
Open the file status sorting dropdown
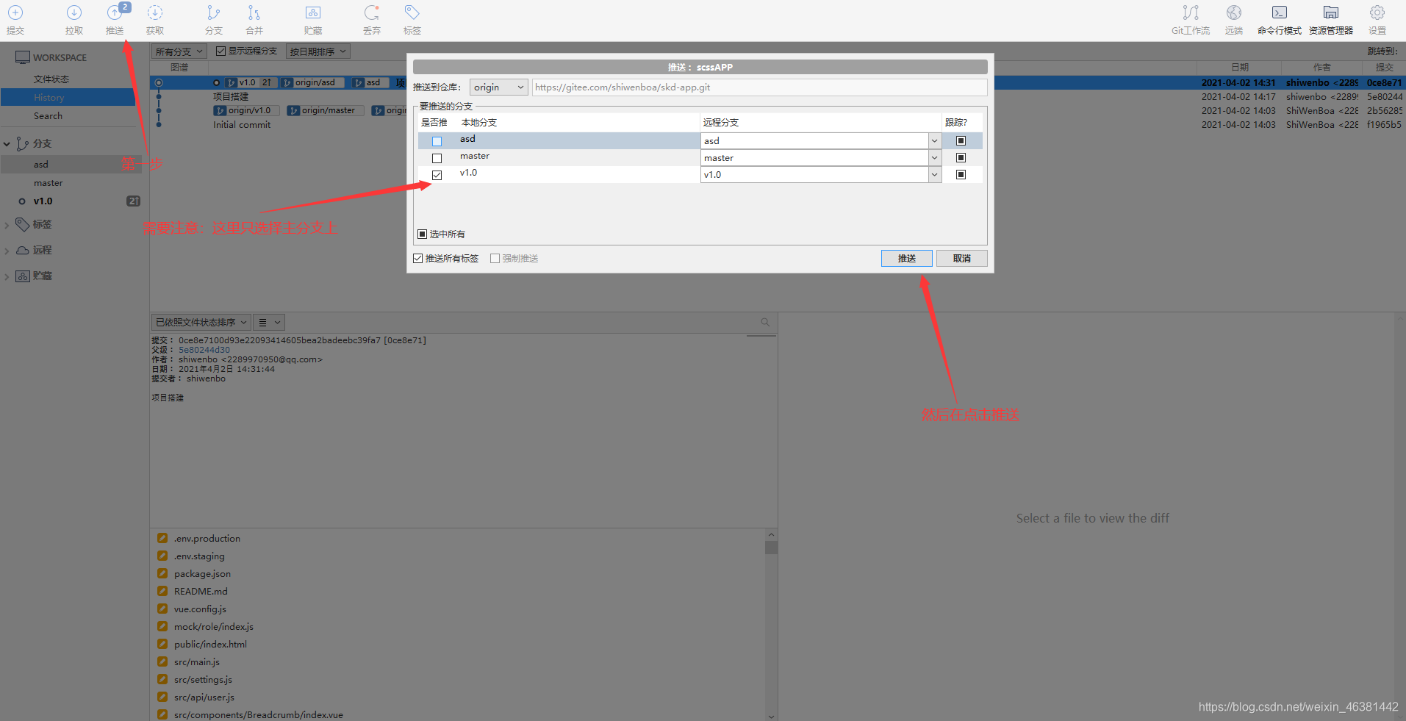[201, 322]
